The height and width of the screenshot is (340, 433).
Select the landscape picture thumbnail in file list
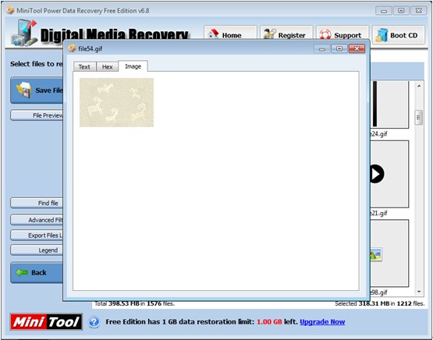point(389,253)
